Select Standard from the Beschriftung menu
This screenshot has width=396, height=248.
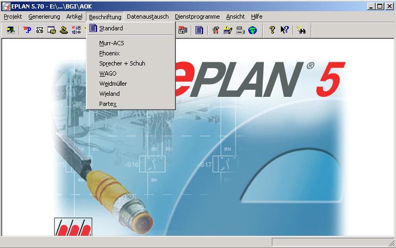tap(111, 28)
